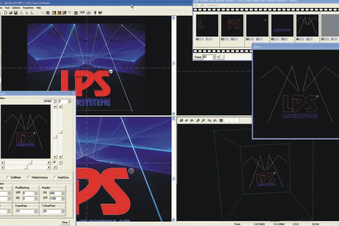Click the grayed Copy icon in the toolbar
339x226 pixels.
coord(42,13)
